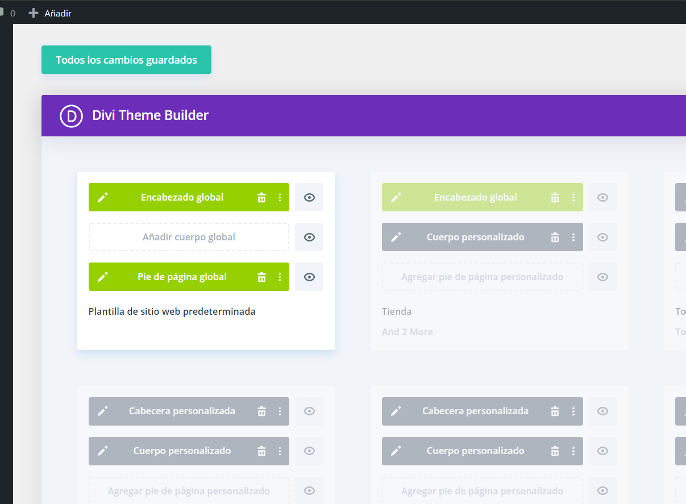The width and height of the screenshot is (686, 504).
Task: Edit Encabezado global in the Tienda template
Action: pyautogui.click(x=396, y=197)
